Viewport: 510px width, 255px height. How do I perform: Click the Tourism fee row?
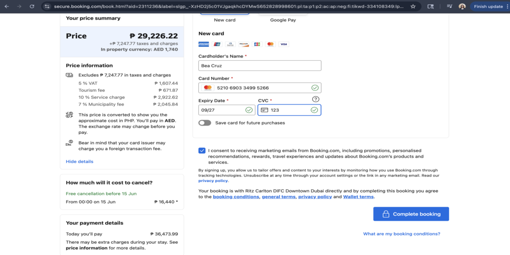(x=128, y=90)
